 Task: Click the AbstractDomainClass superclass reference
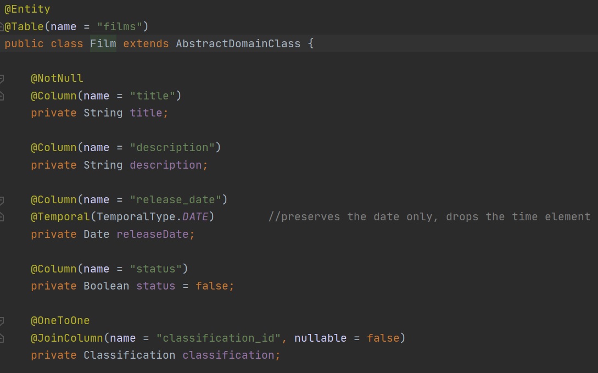tap(238, 43)
